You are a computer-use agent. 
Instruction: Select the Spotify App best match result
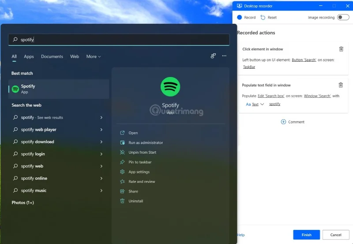pyautogui.click(x=59, y=89)
